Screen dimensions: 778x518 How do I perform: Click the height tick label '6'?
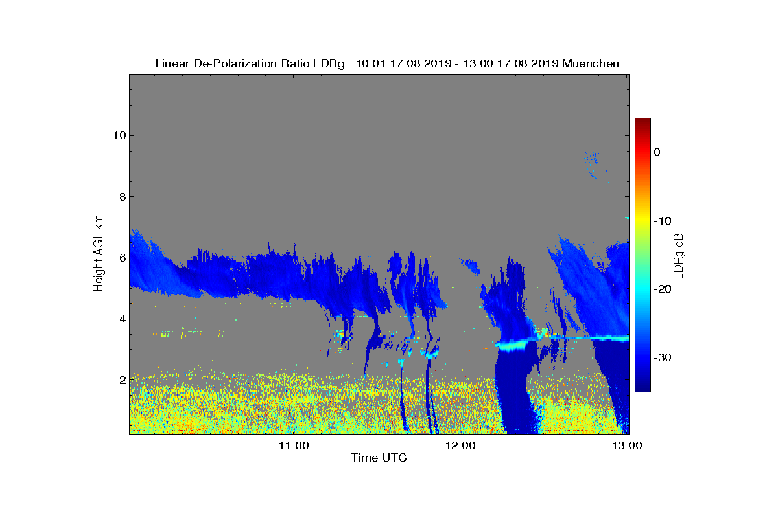(121, 258)
